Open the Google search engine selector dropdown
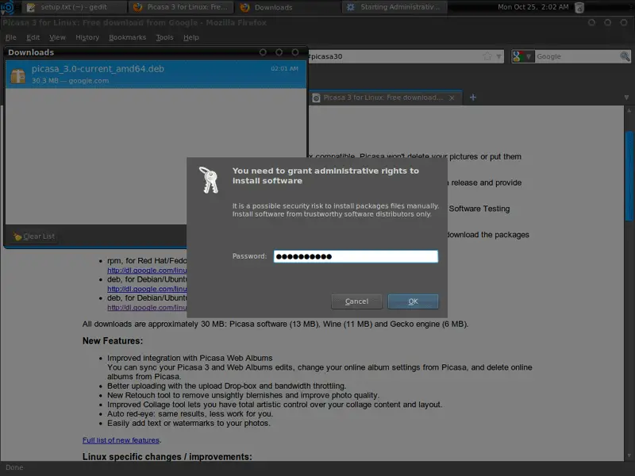Image resolution: width=635 pixels, height=476 pixels. point(523,56)
